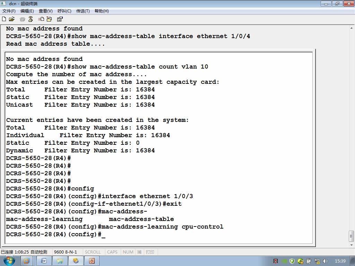Screen dimensions: 355x266
Task: Open the orange-icon app in taskbar
Action: [x=92, y=261]
